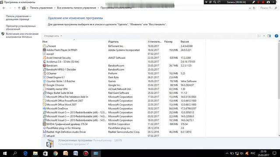Open the taskbar search magnifier
The width and height of the screenshot is (280, 157).
15,153
